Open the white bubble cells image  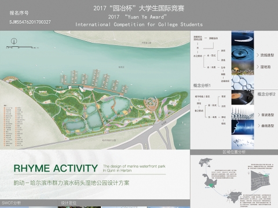pos(243,82)
